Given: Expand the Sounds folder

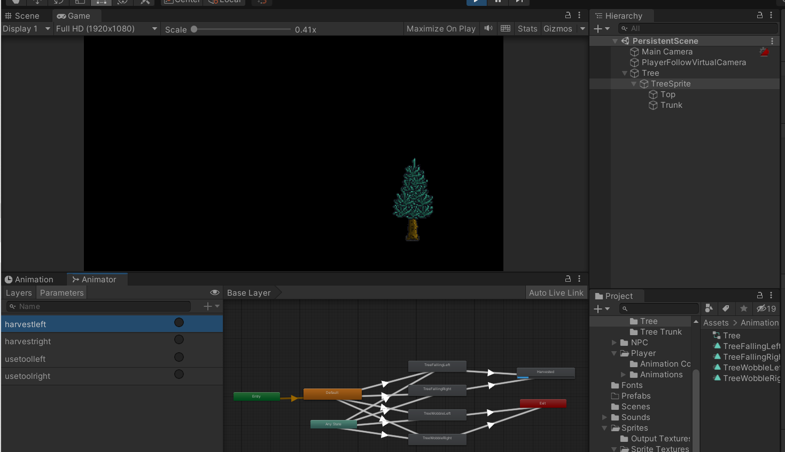Looking at the screenshot, I should pyautogui.click(x=604, y=417).
